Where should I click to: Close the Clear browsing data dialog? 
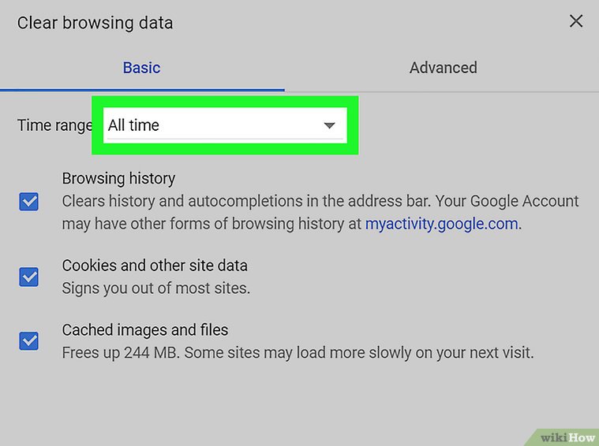click(576, 21)
